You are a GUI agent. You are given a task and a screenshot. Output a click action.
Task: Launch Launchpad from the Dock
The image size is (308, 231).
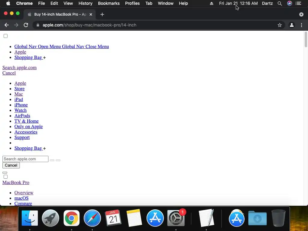click(x=51, y=218)
